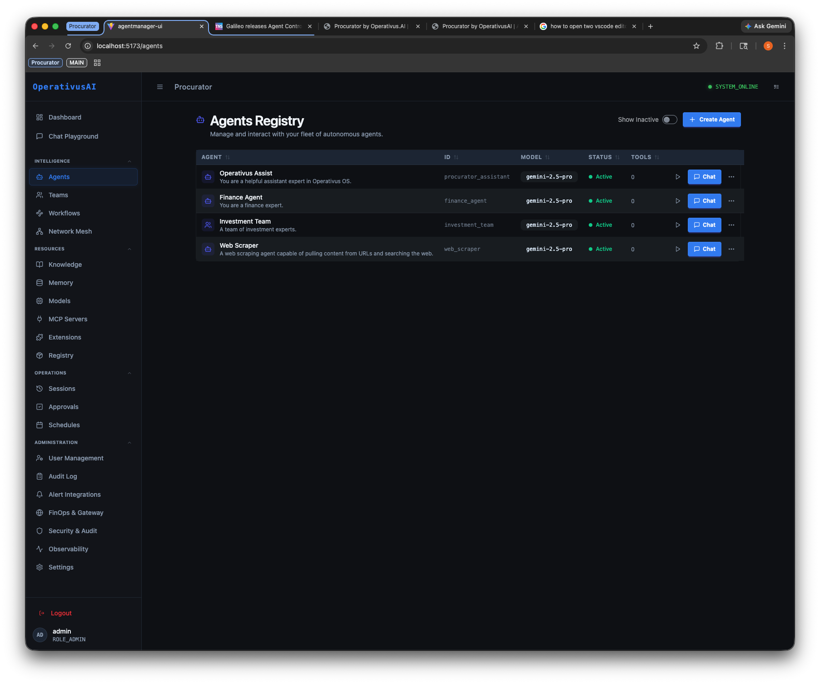The height and width of the screenshot is (684, 820).
Task: Click the procurator_assistant ID text
Action: tap(477, 177)
